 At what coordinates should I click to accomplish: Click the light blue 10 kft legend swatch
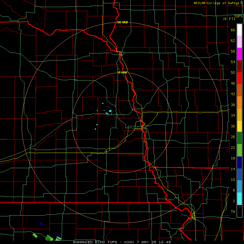click(x=239, y=187)
